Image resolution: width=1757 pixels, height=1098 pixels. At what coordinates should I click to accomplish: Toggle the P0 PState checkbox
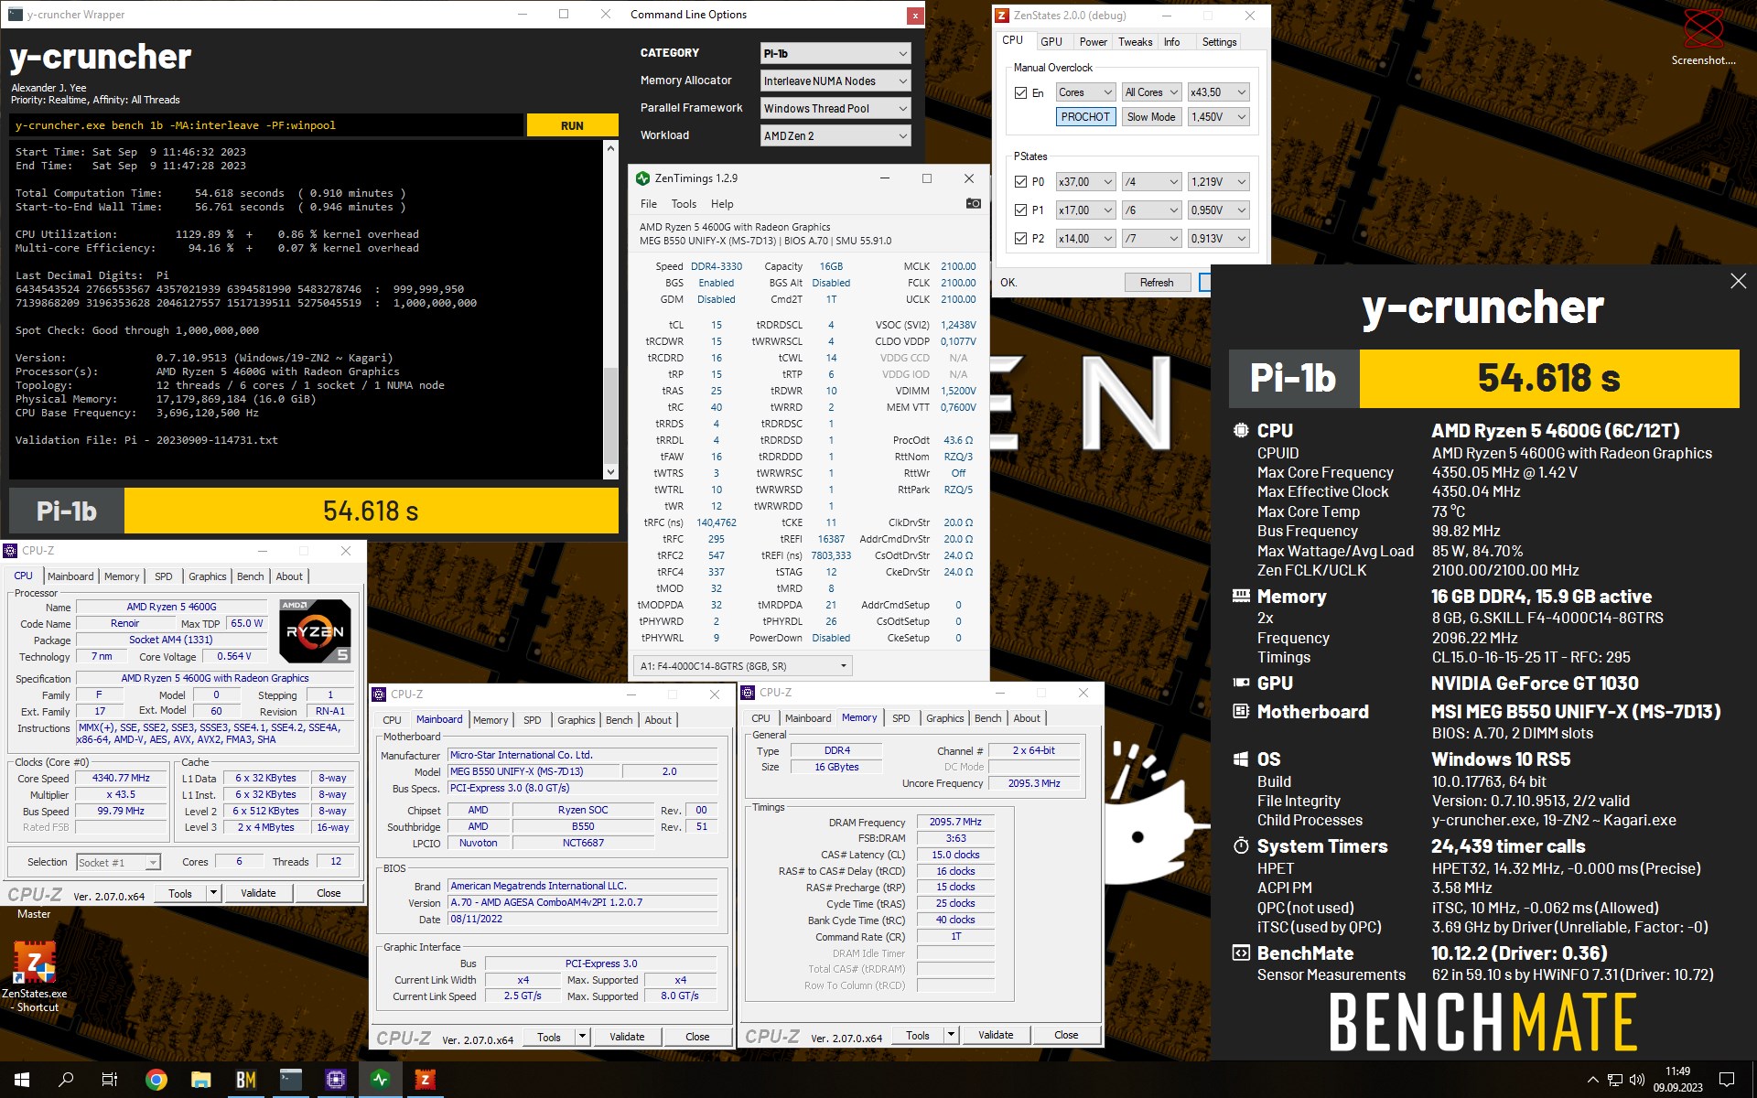[1020, 182]
